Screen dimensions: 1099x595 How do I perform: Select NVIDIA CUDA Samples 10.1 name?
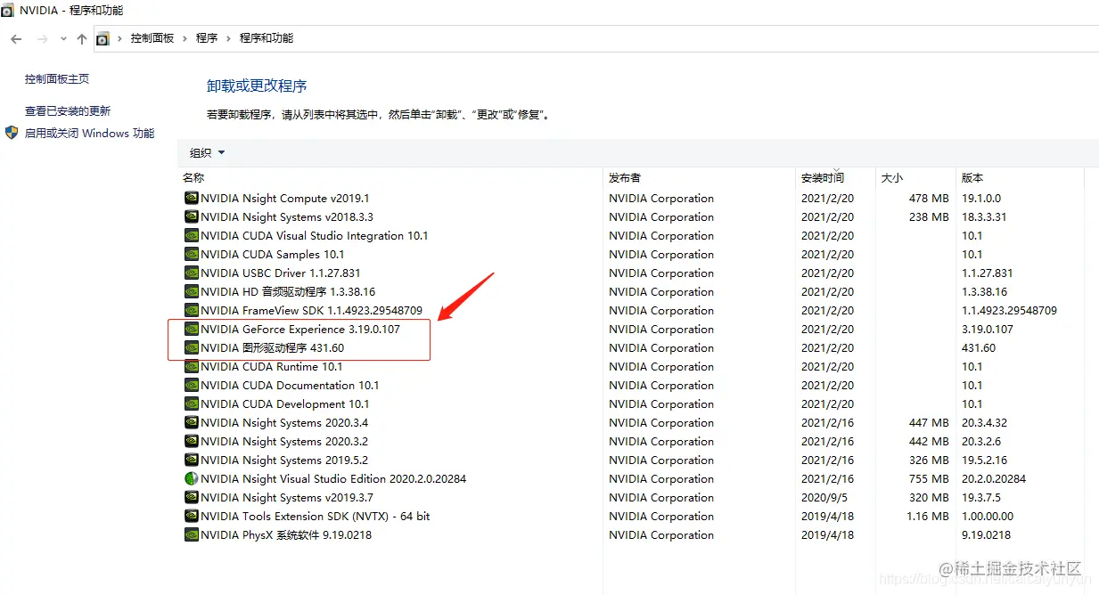coord(273,255)
